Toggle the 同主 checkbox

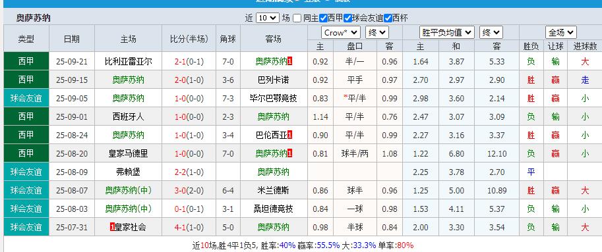click(297, 18)
